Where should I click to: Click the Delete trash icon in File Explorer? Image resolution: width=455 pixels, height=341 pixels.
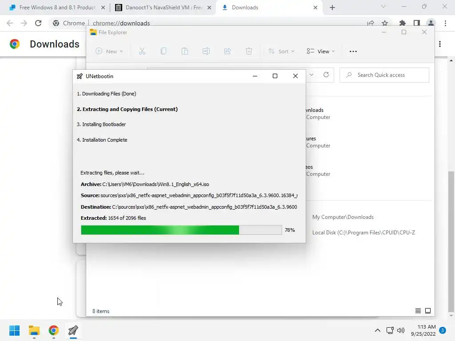click(x=249, y=52)
